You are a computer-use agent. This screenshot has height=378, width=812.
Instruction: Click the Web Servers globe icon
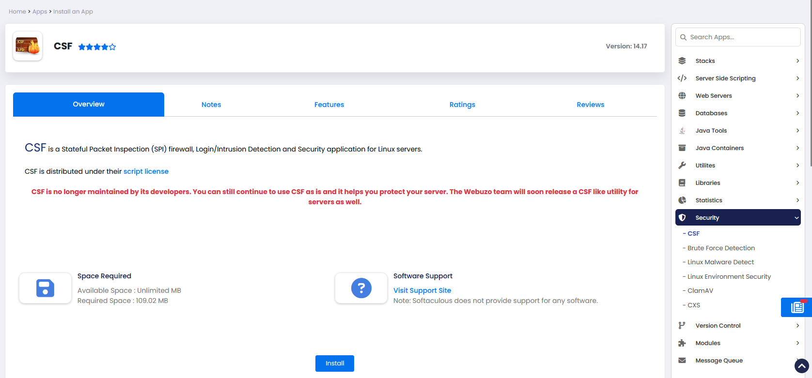[x=682, y=96]
